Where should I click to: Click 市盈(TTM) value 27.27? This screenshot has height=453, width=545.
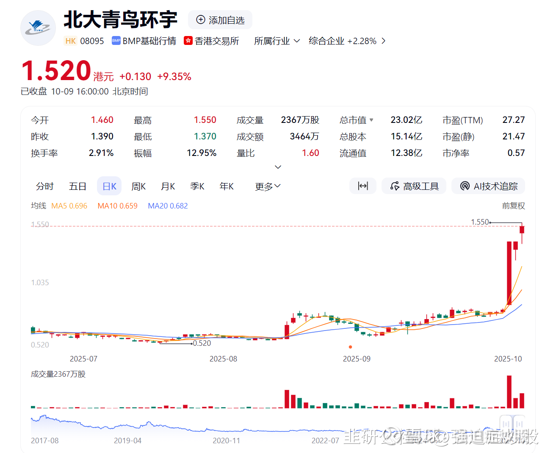(514, 120)
